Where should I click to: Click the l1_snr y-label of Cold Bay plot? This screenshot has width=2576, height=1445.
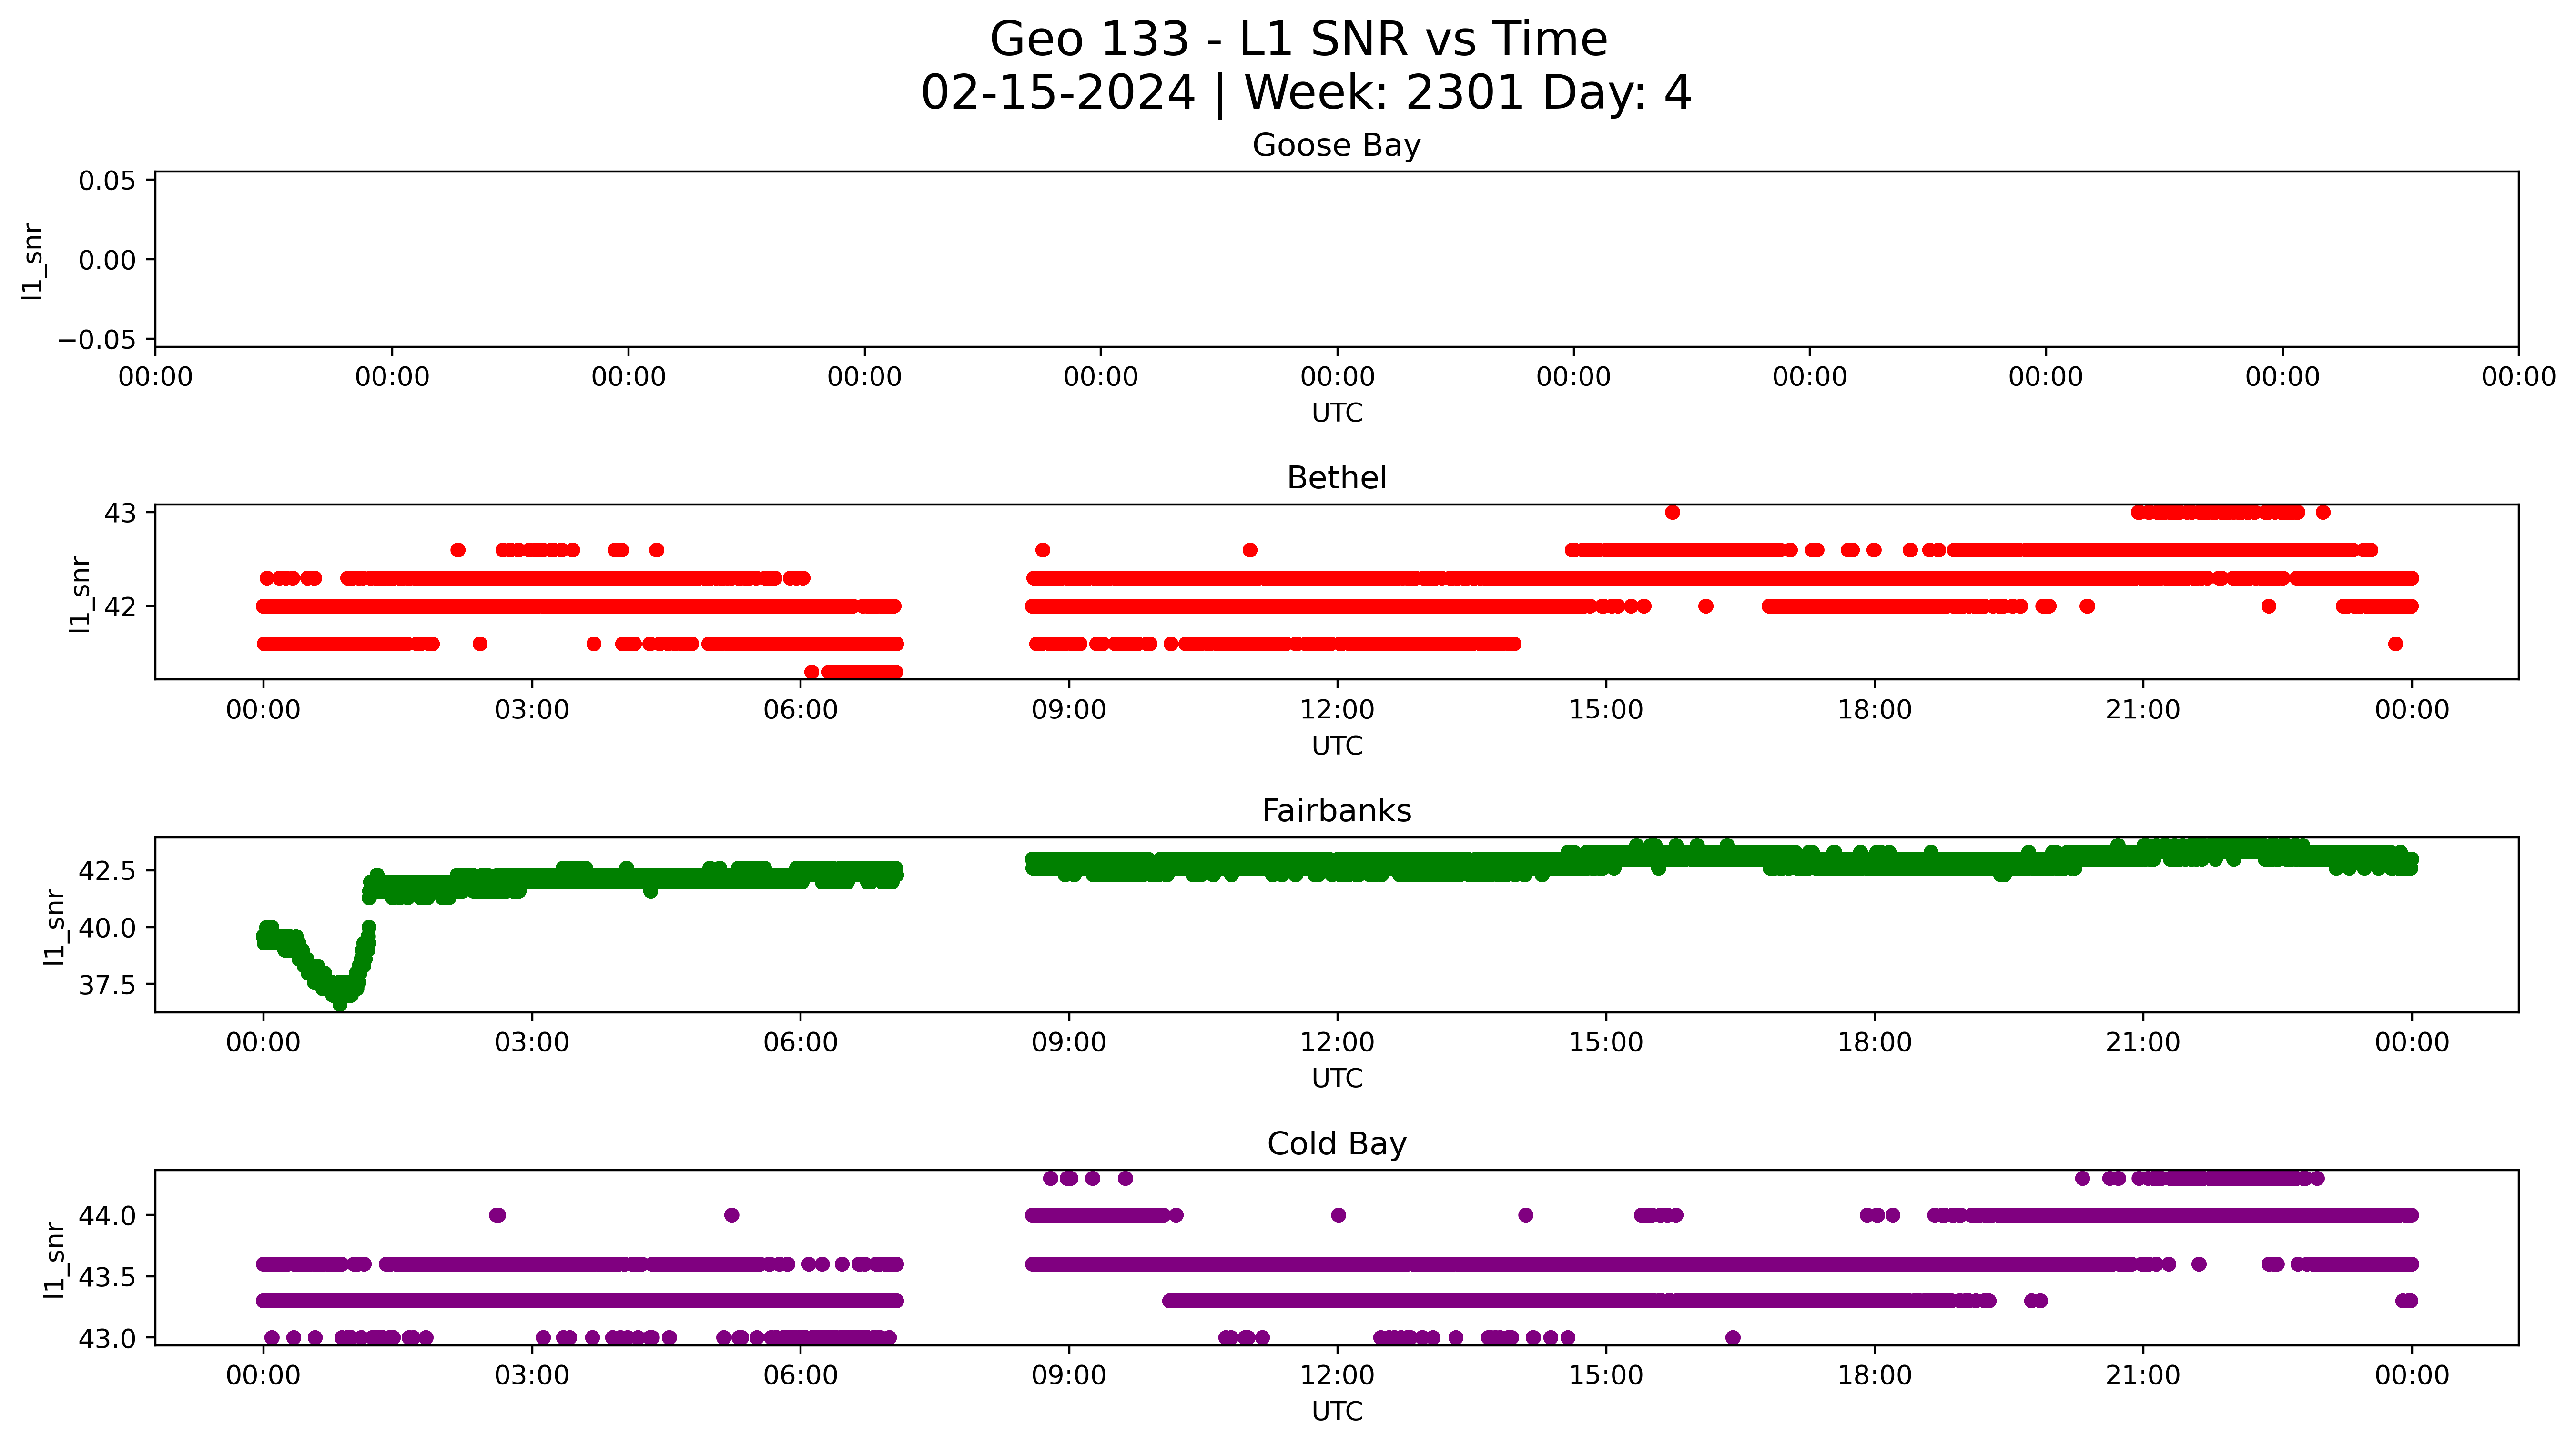coord(55,1260)
